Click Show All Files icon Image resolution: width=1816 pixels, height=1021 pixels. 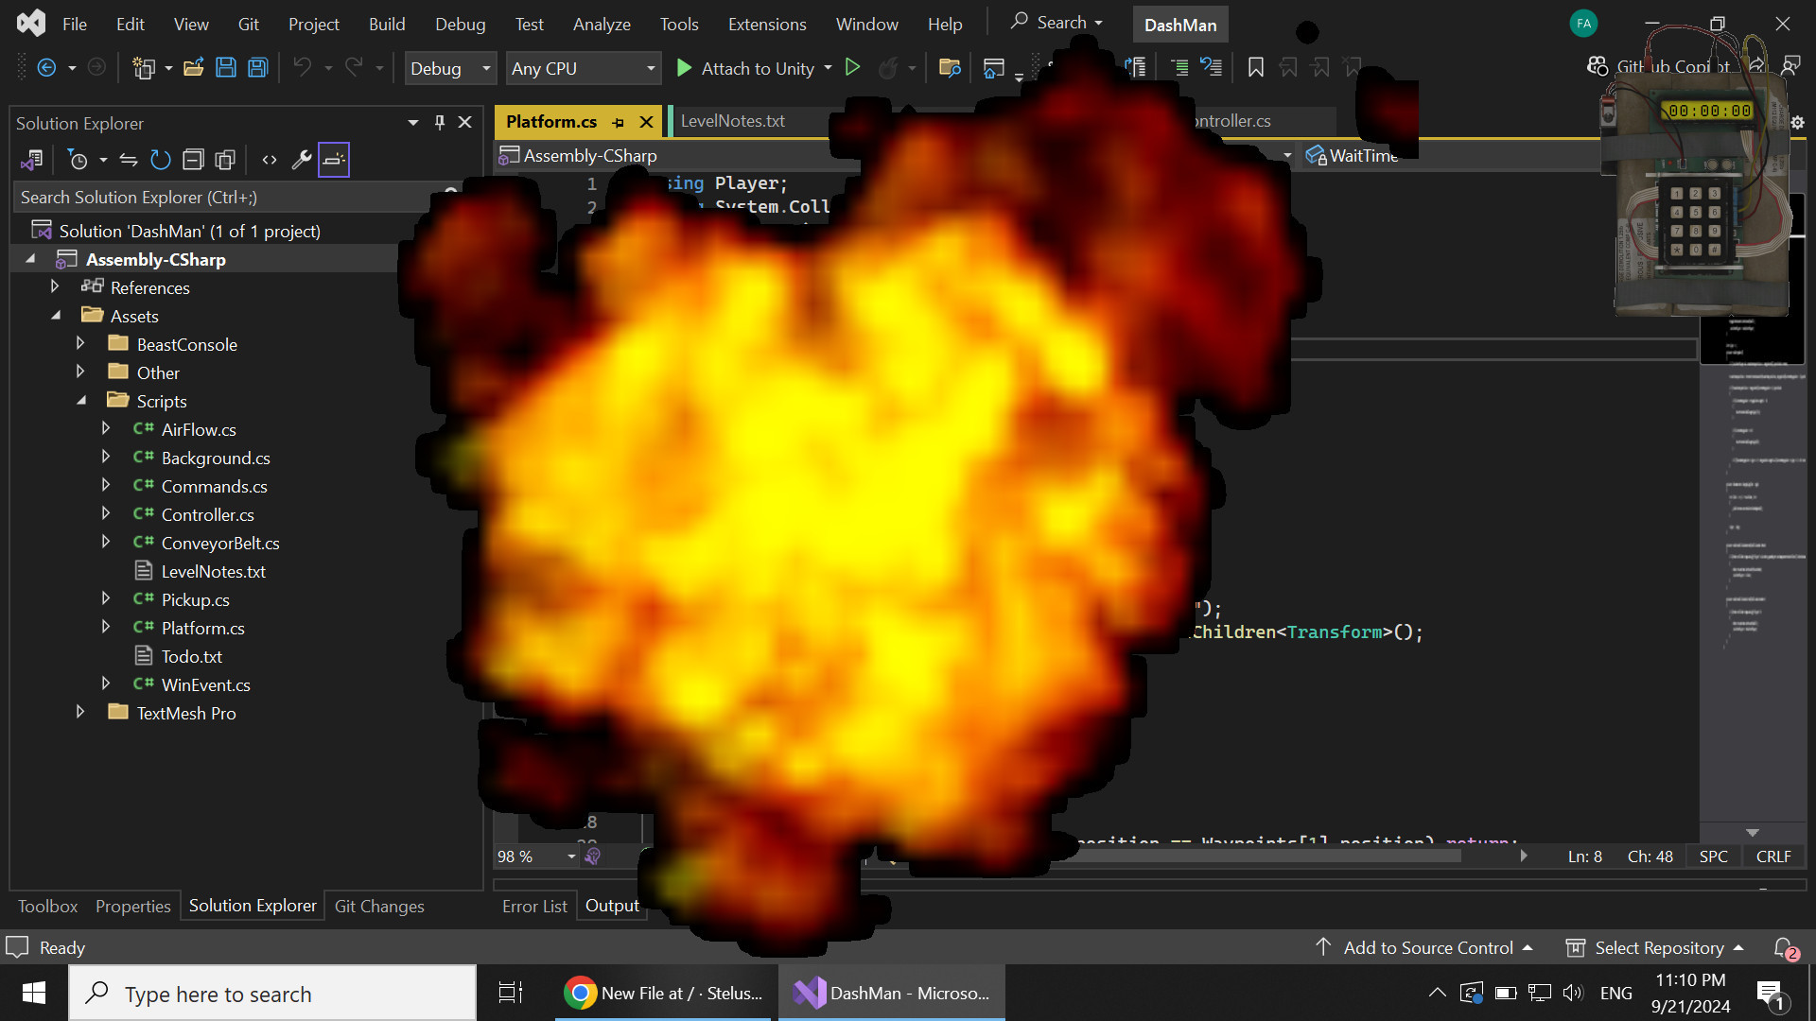tap(225, 160)
